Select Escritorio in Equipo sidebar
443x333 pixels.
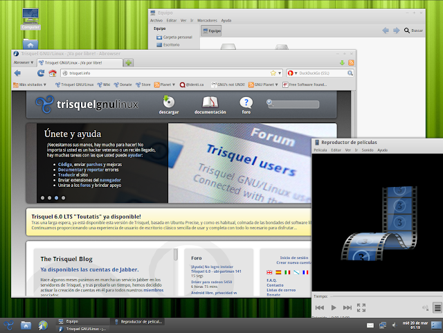[168, 45]
